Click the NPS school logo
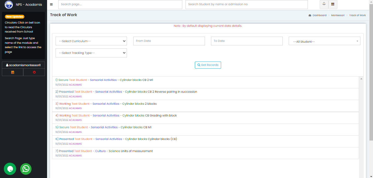This screenshot has height=178, width=373. click(x=9, y=5)
